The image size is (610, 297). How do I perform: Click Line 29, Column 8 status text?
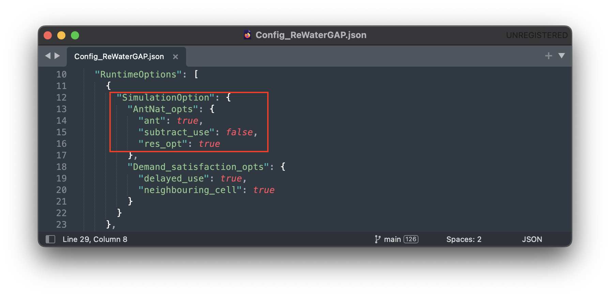95,239
